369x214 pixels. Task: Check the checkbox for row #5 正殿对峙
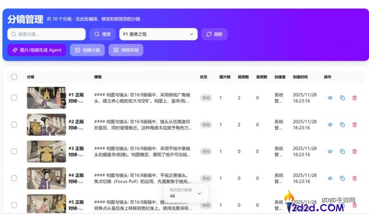[x=14, y=205]
